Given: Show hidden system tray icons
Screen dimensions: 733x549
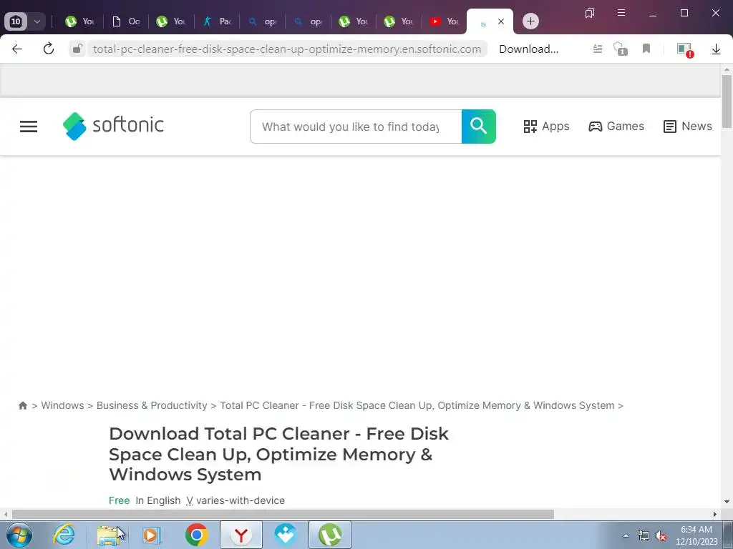Looking at the screenshot, I should coord(626,535).
